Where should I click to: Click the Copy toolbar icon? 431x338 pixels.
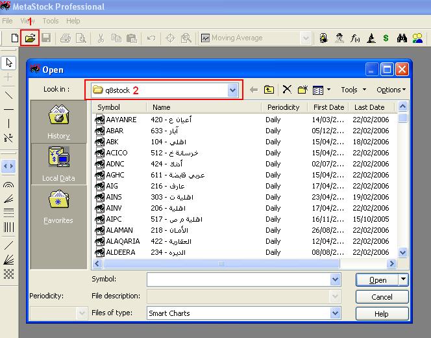click(116, 38)
